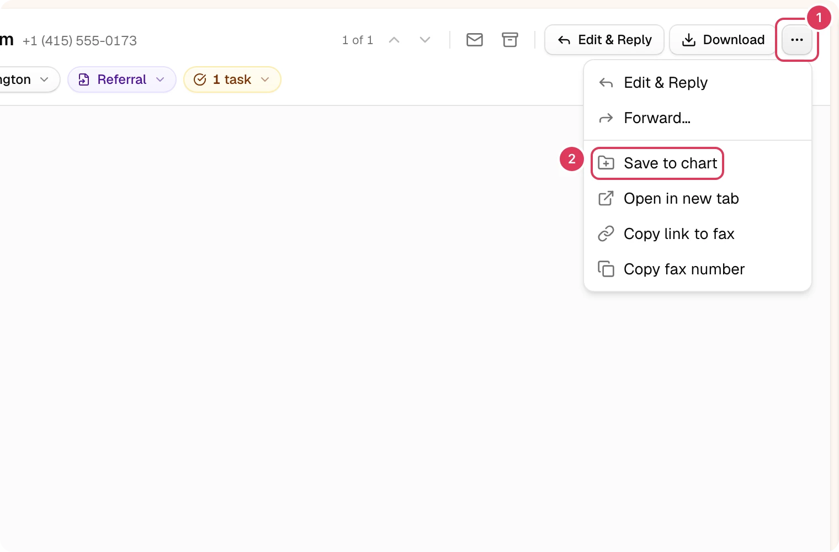Click the phone number +1 (415) 555-0173
839x552 pixels.
pos(79,40)
